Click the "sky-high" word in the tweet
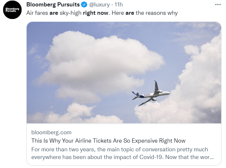 [x=70, y=13]
